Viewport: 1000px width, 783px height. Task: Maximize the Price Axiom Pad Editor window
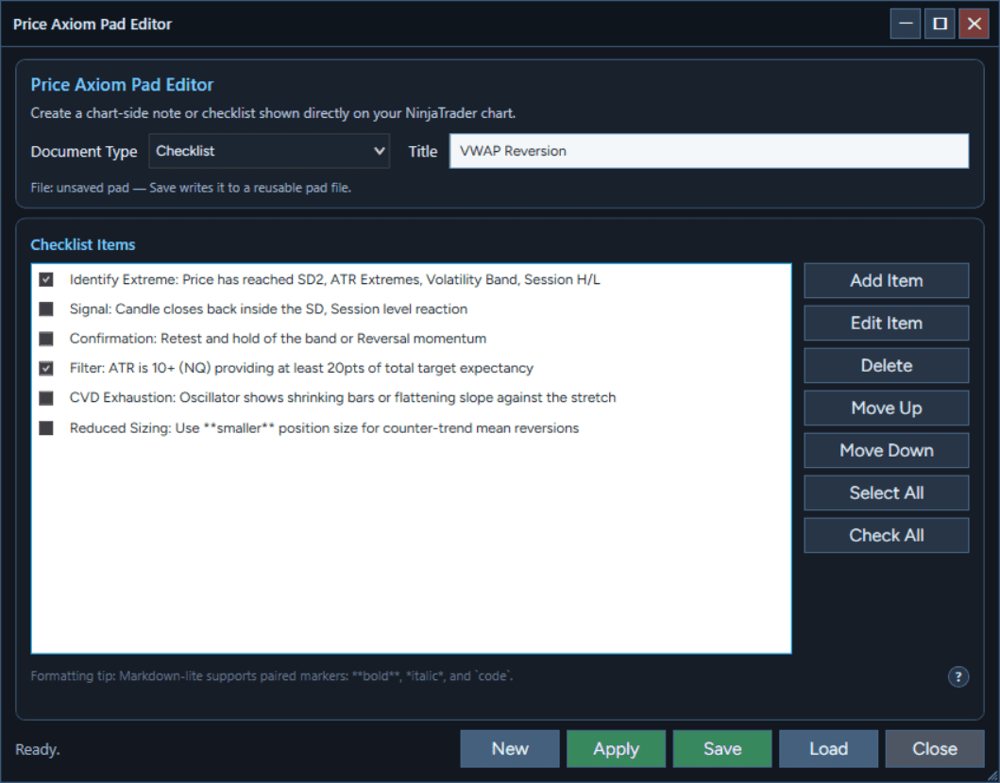(940, 24)
